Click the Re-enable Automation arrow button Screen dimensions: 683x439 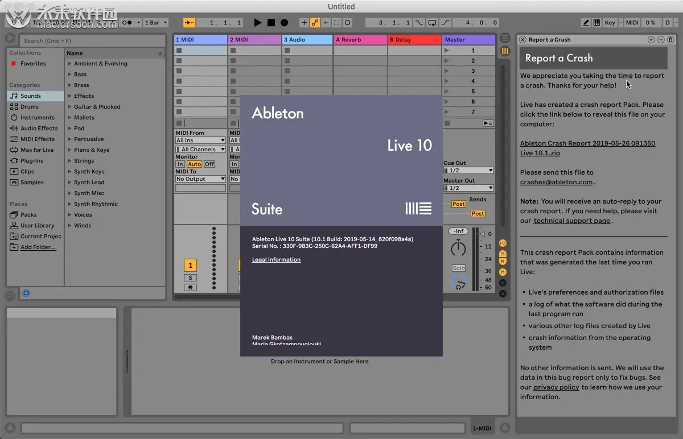(326, 23)
